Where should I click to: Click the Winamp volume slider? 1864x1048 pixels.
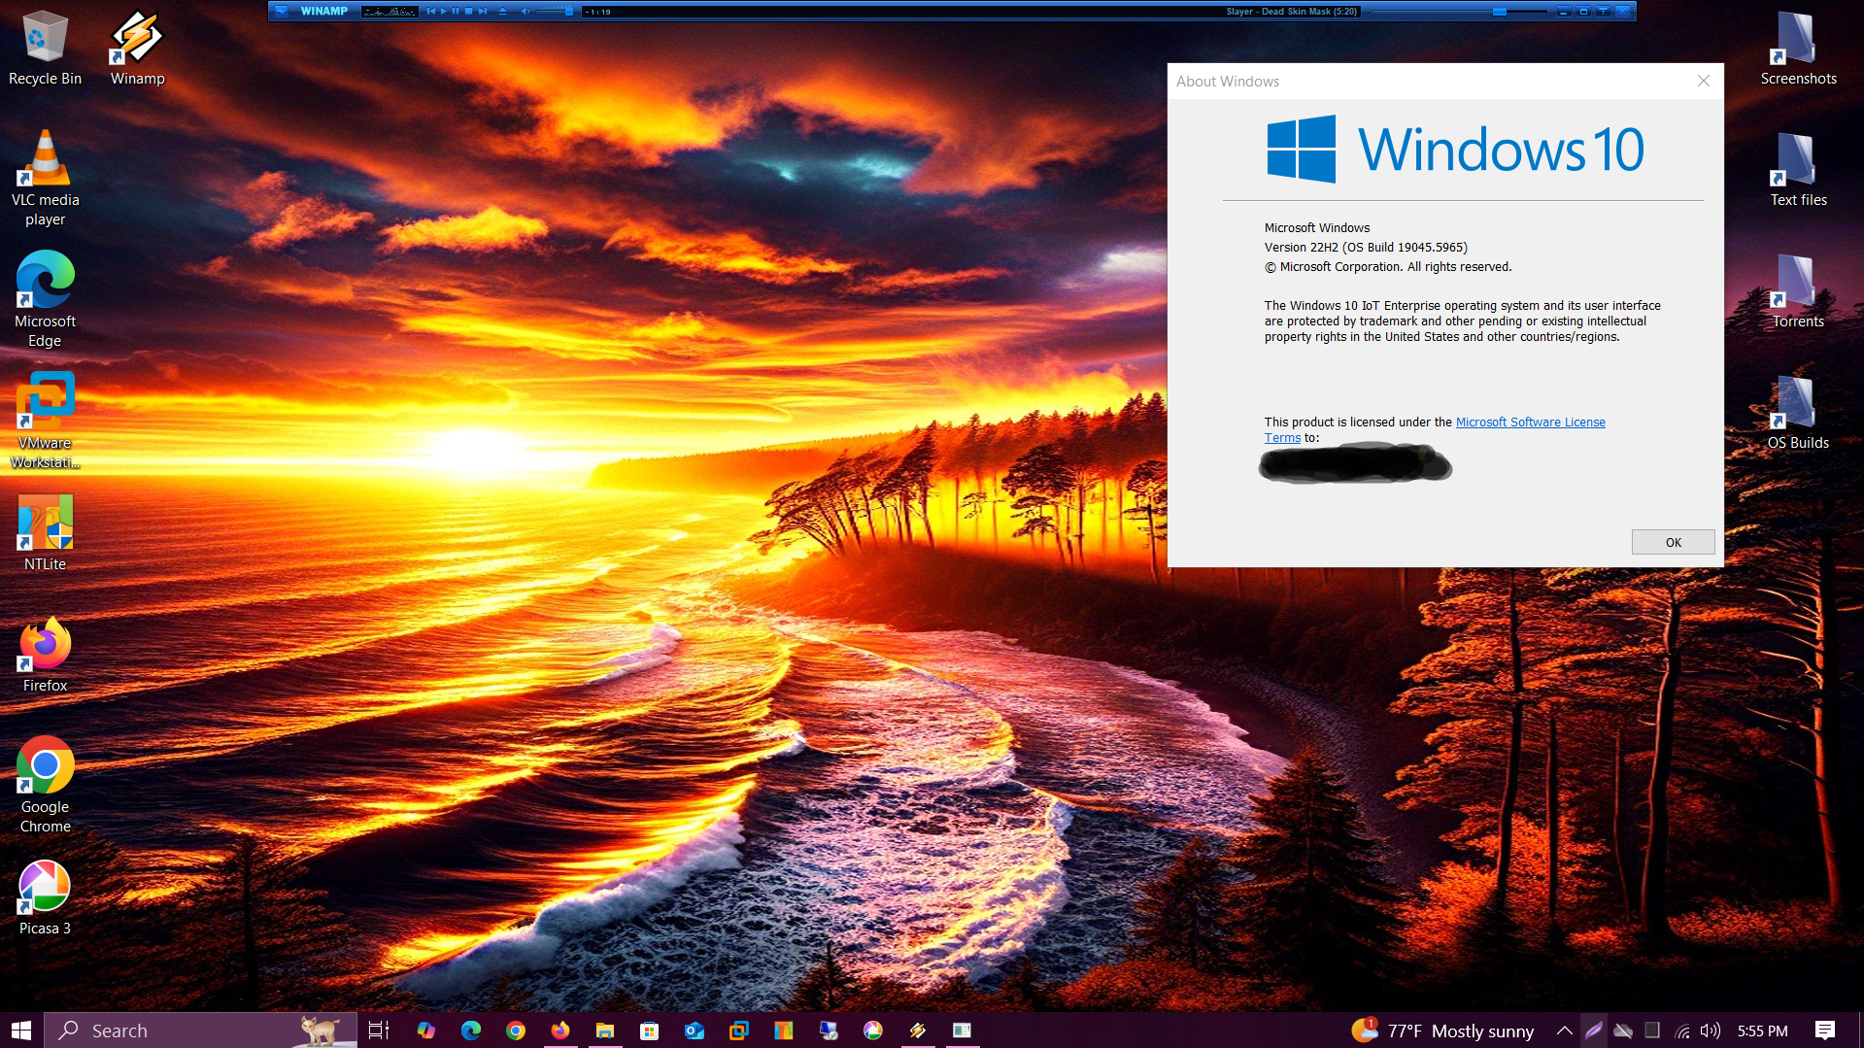[555, 12]
